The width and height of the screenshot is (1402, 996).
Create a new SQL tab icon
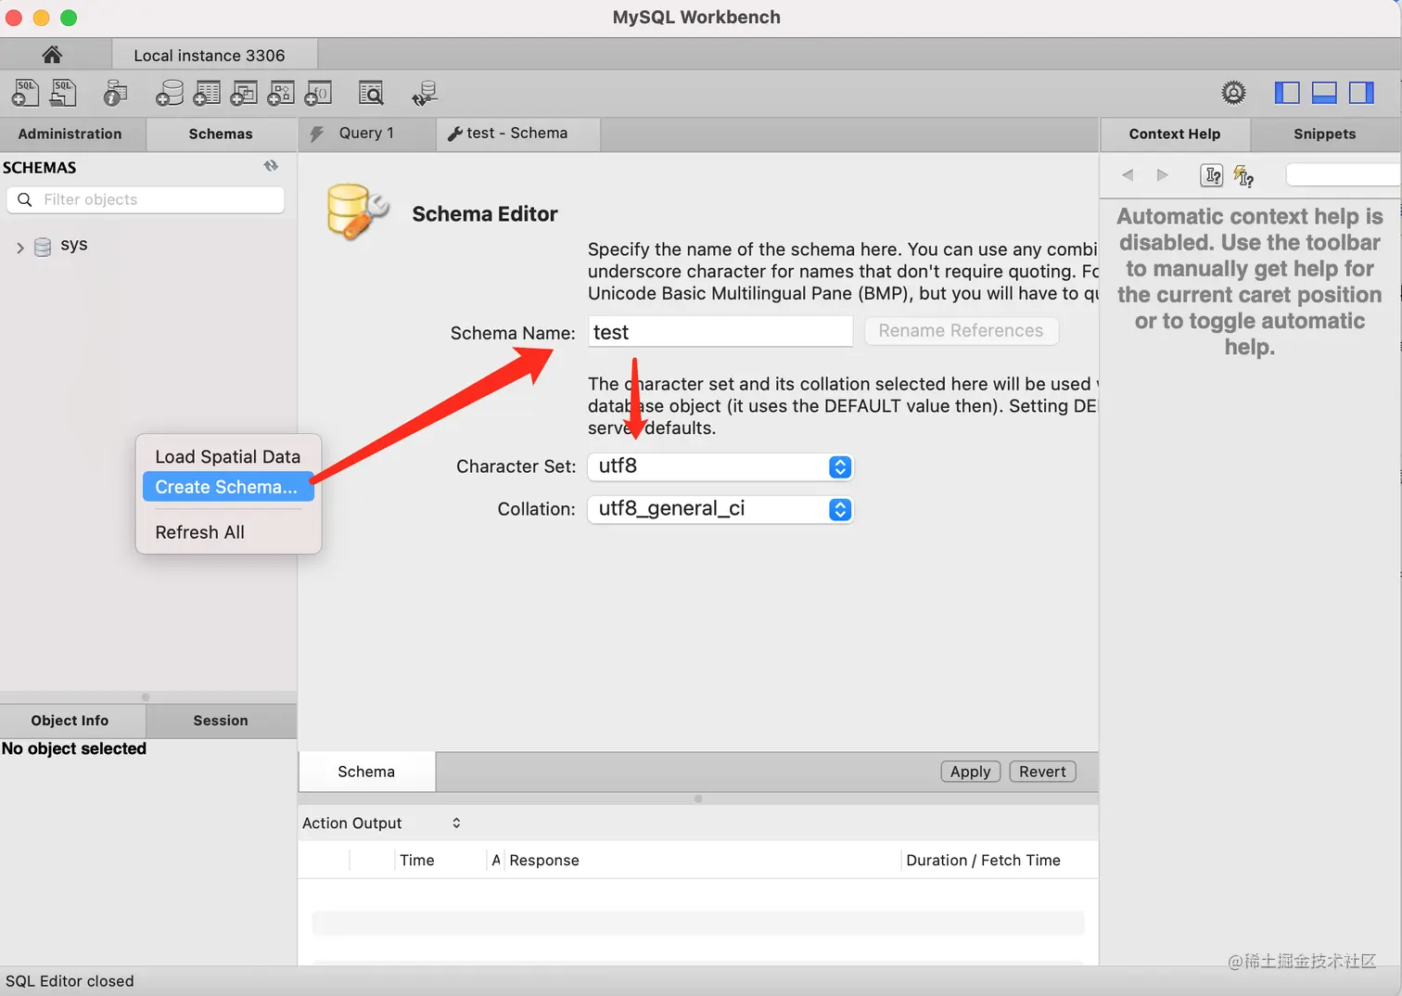point(25,93)
